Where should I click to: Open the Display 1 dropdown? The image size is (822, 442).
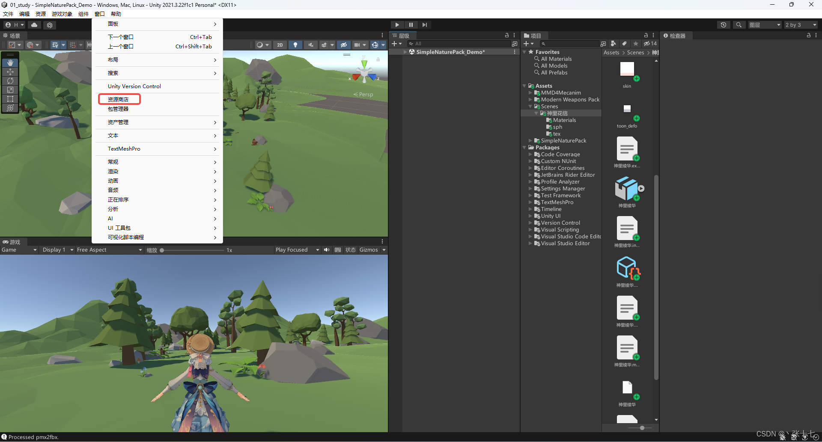[58, 250]
